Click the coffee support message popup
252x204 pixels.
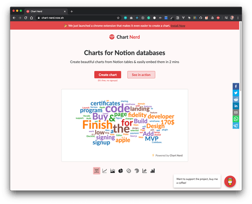pos(197,181)
